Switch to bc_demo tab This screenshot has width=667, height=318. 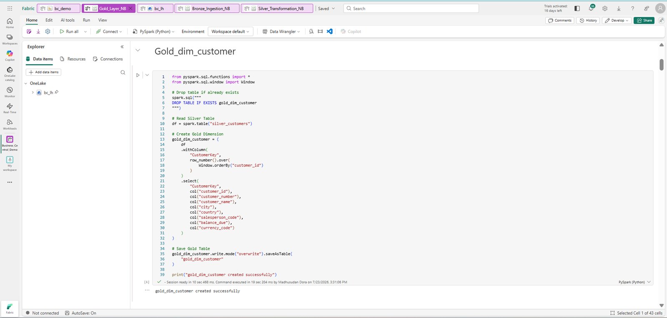coord(58,8)
